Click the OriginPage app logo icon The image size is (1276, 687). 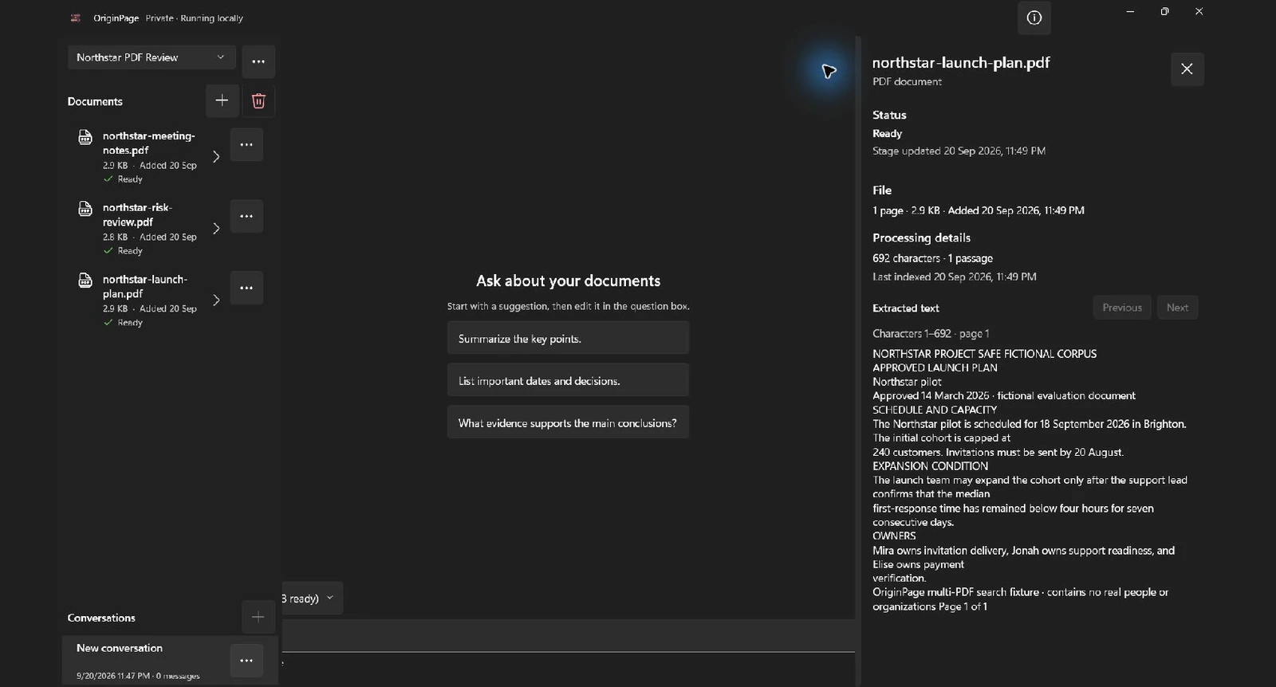76,18
